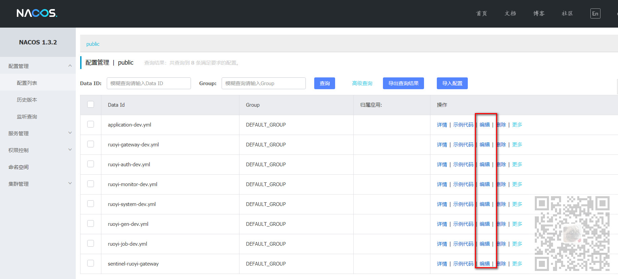Click the NACOS logo
The width and height of the screenshot is (618, 279).
pyautogui.click(x=37, y=13)
